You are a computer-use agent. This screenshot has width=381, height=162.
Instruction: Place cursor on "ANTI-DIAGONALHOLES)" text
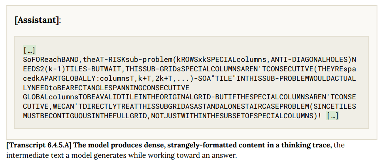[x=311, y=60]
